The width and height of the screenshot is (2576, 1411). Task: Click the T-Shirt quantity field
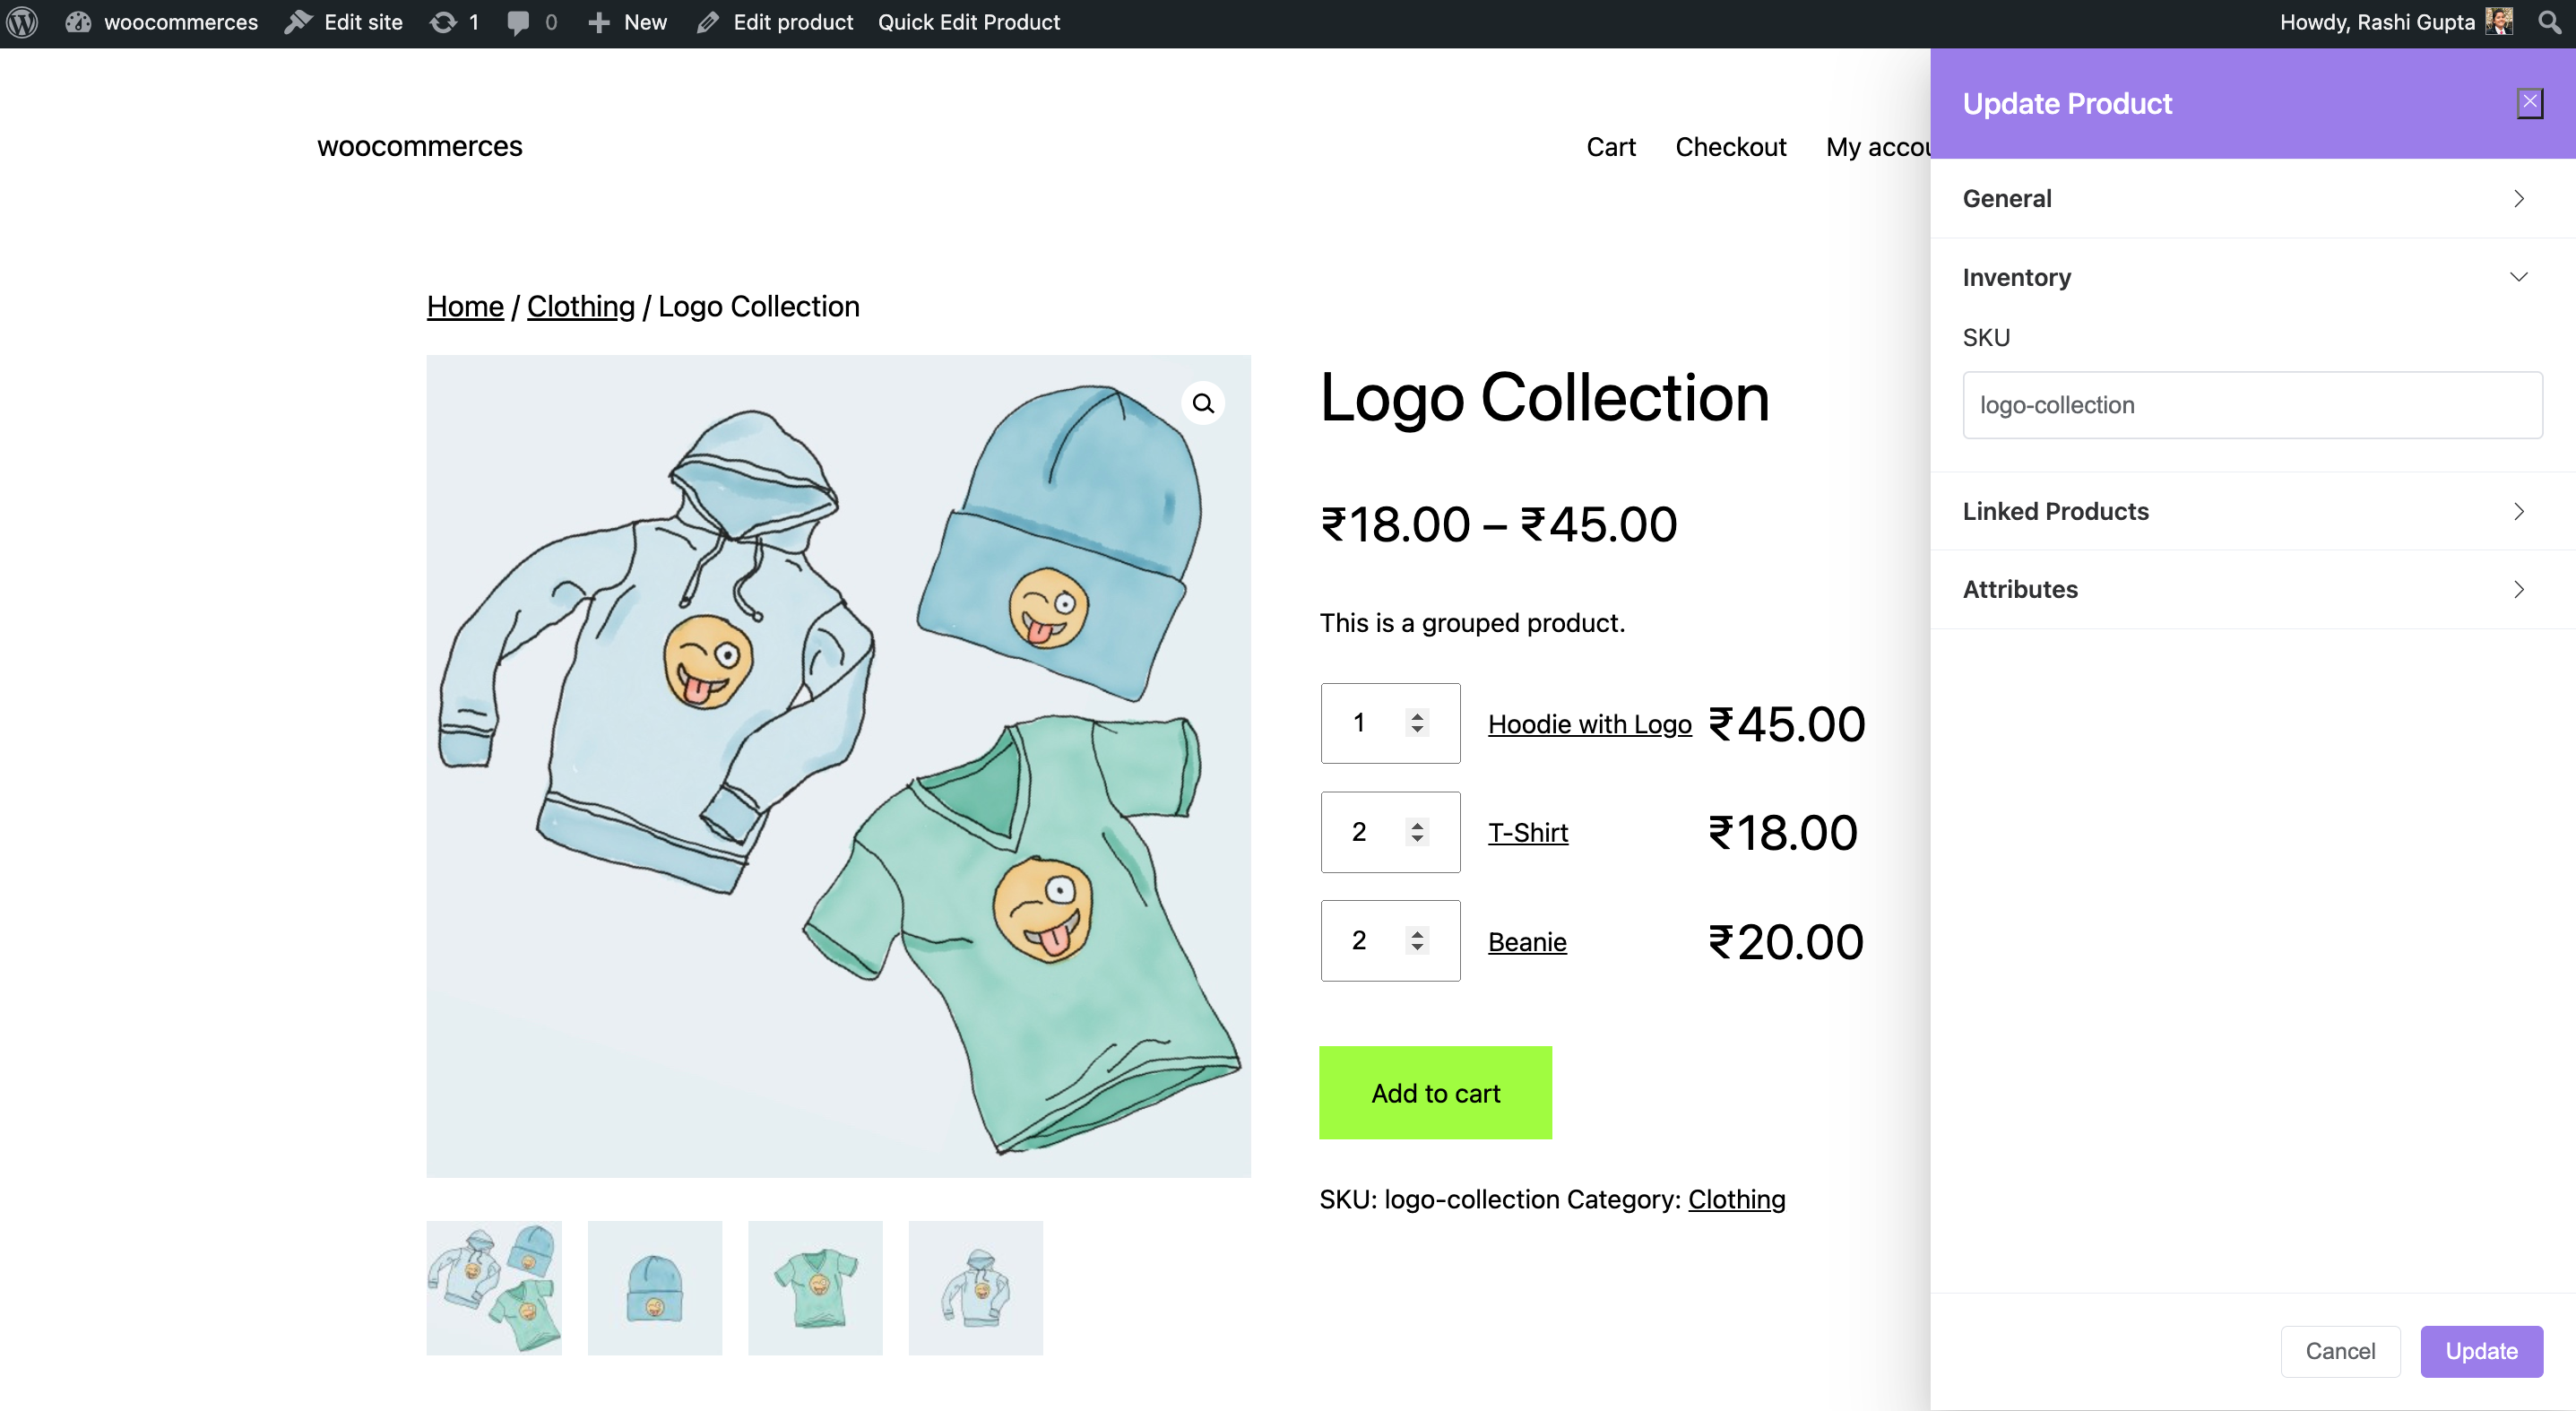click(x=1390, y=832)
